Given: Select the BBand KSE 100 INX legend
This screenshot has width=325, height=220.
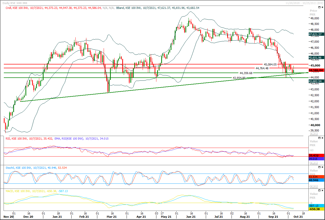Looking at the screenshot, I should (x=157, y=8).
